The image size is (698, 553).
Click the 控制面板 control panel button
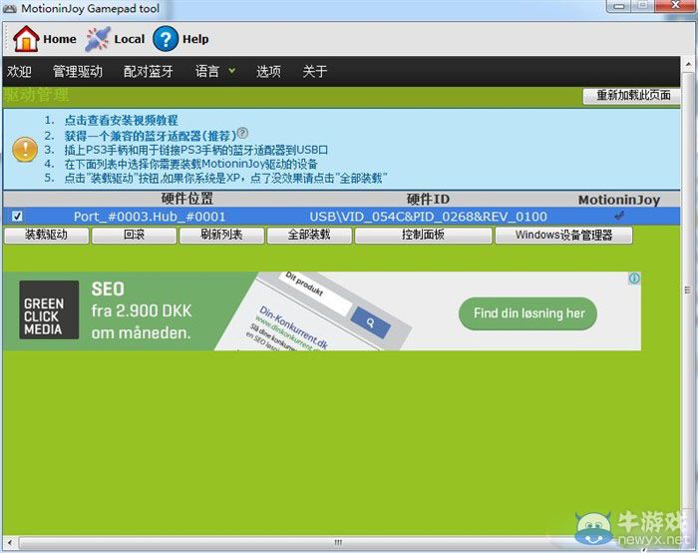424,235
